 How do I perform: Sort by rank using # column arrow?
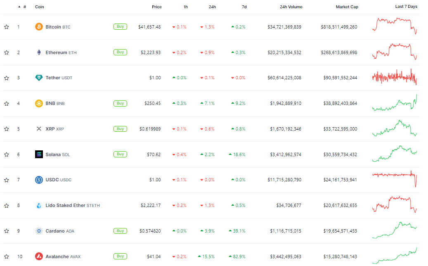pyautogui.click(x=19, y=7)
